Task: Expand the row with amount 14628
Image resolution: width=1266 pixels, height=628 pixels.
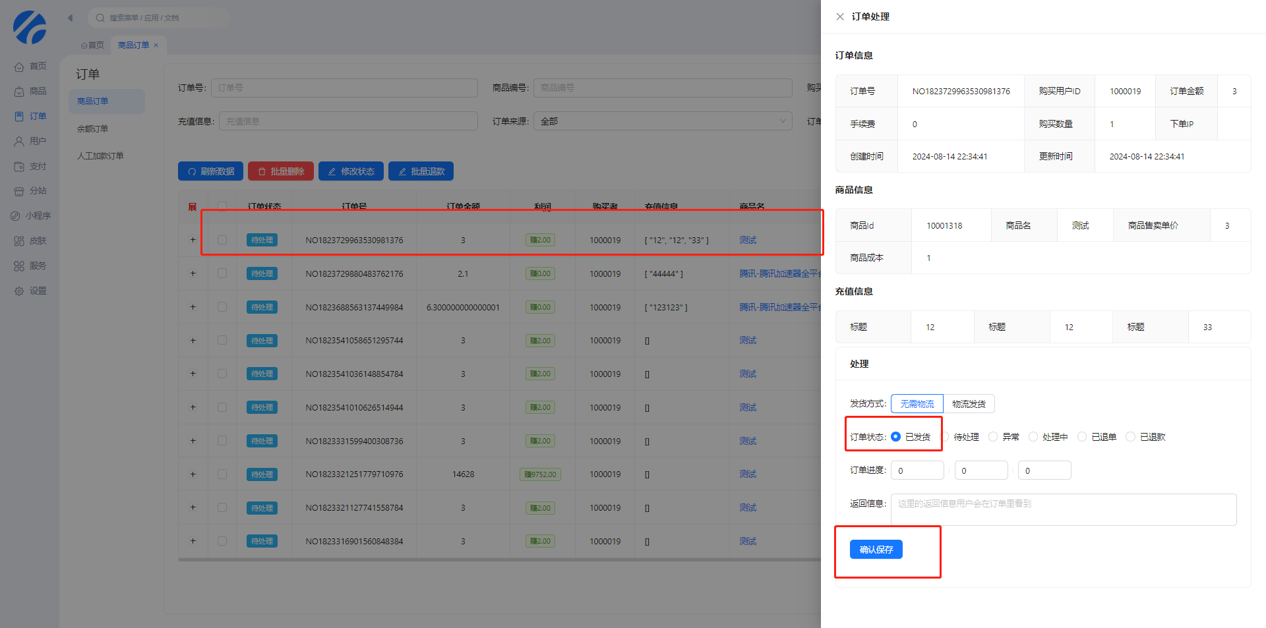Action: (193, 474)
